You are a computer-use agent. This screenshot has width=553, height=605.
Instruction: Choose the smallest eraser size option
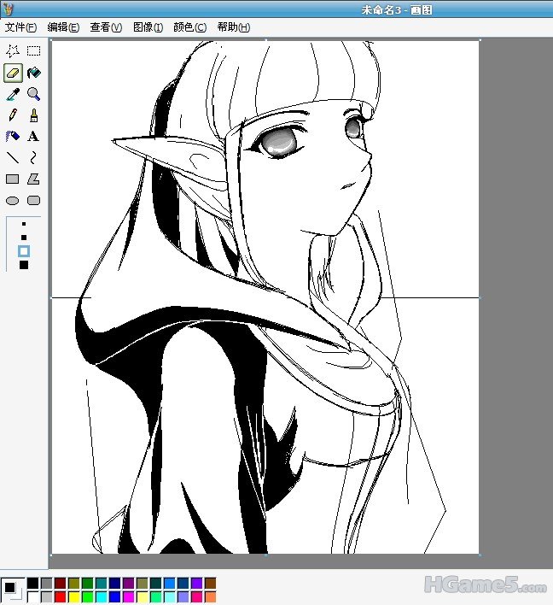[24, 224]
